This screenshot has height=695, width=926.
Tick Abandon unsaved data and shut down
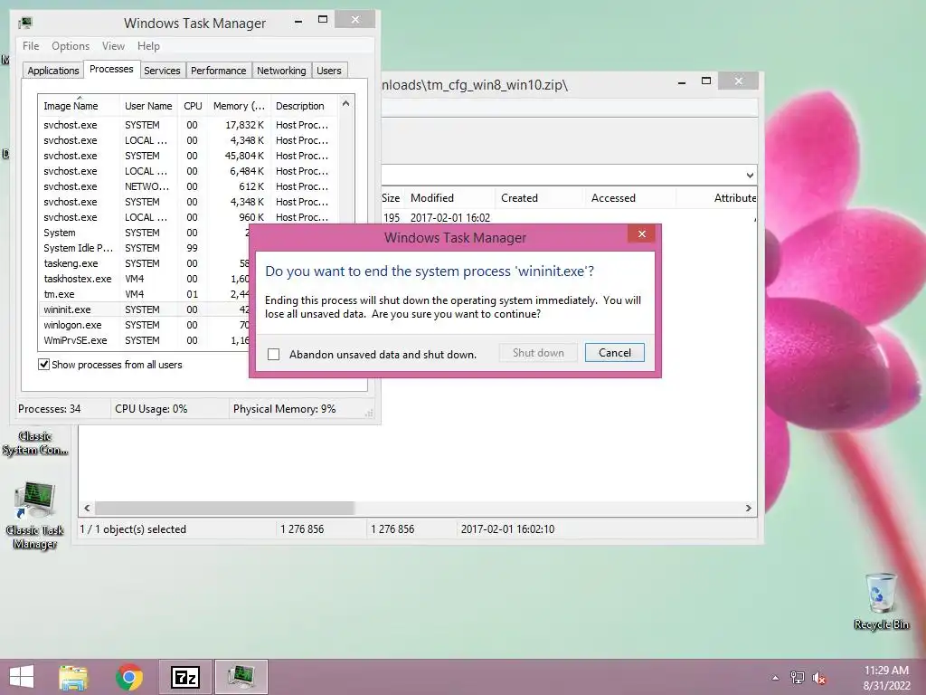pyautogui.click(x=273, y=354)
